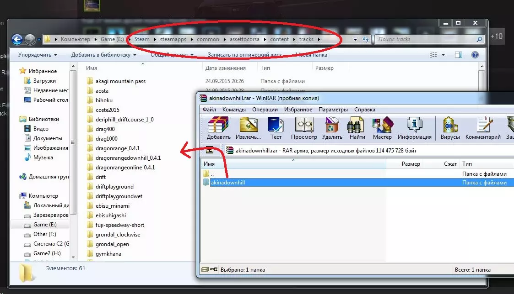Viewport: 514px width, 294px height.
Task: Click the Записать на оптический диск button
Action: [x=244, y=55]
